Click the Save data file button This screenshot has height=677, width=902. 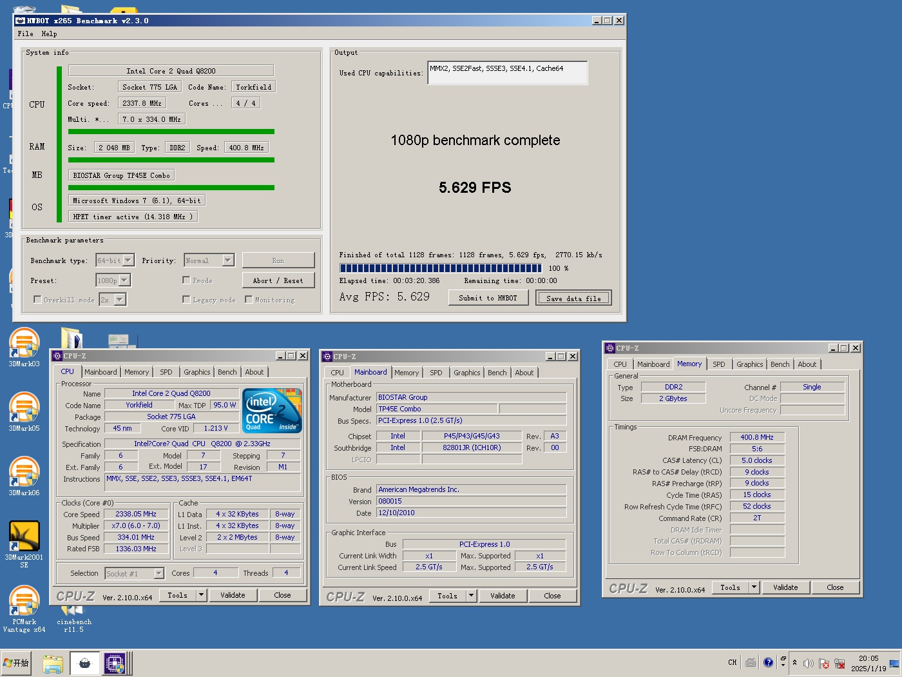[573, 298]
